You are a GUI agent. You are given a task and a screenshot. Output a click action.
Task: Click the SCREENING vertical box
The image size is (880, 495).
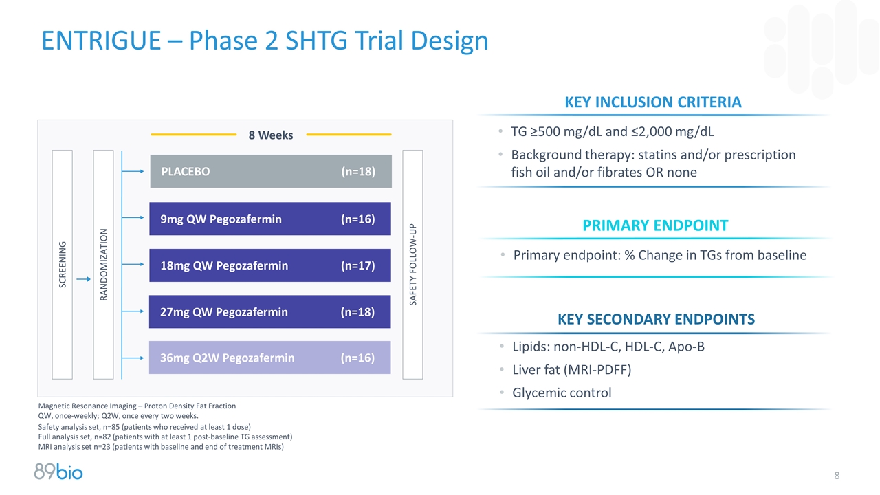pos(63,265)
